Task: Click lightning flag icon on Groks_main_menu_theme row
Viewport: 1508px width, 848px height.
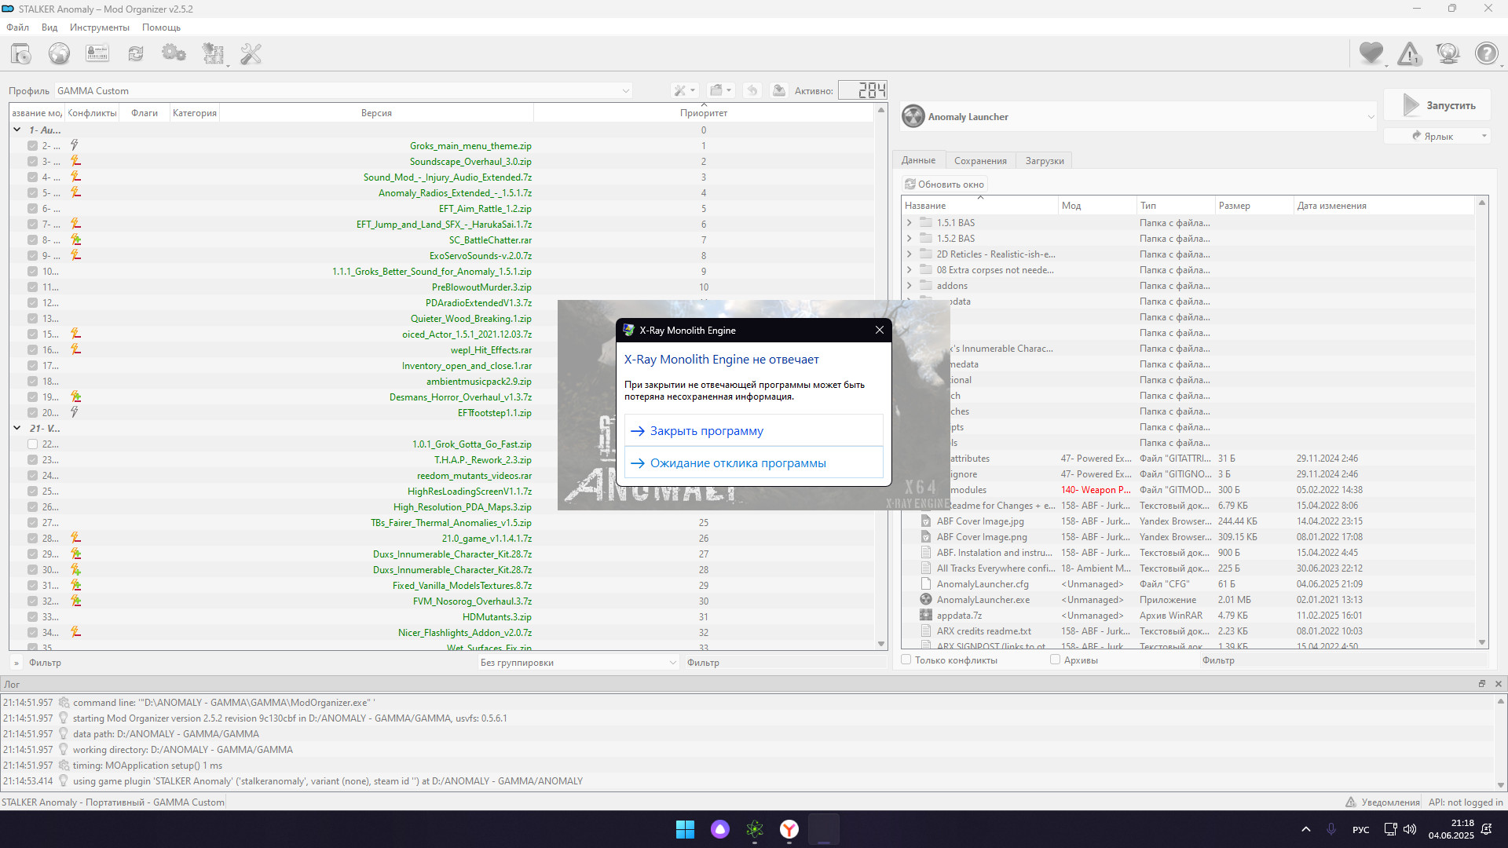Action: [x=75, y=145]
